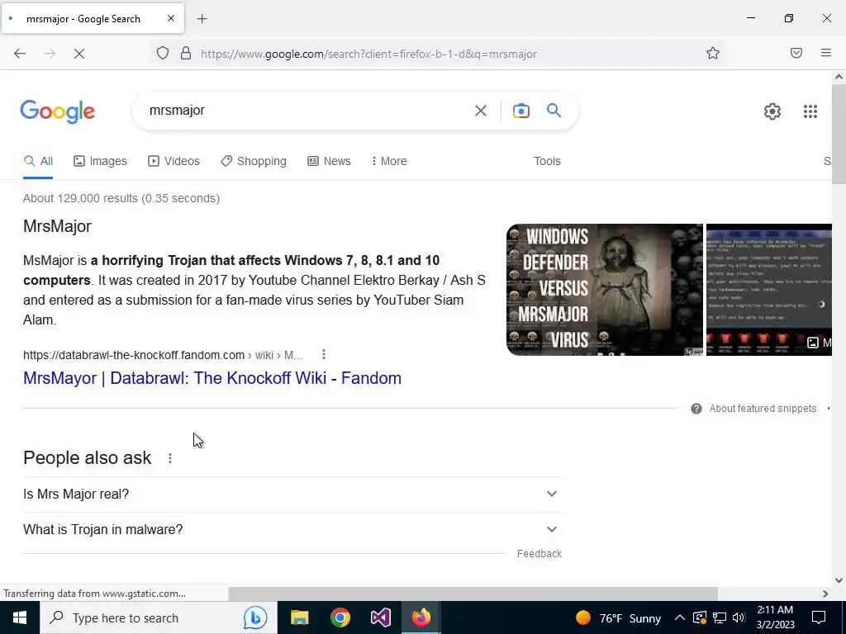Viewport: 846px width, 634px height.
Task: Click the About featured snippets help icon
Action: coord(696,409)
